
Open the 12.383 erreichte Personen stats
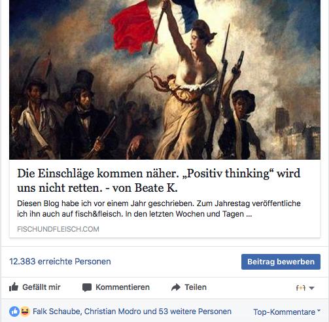(60, 261)
